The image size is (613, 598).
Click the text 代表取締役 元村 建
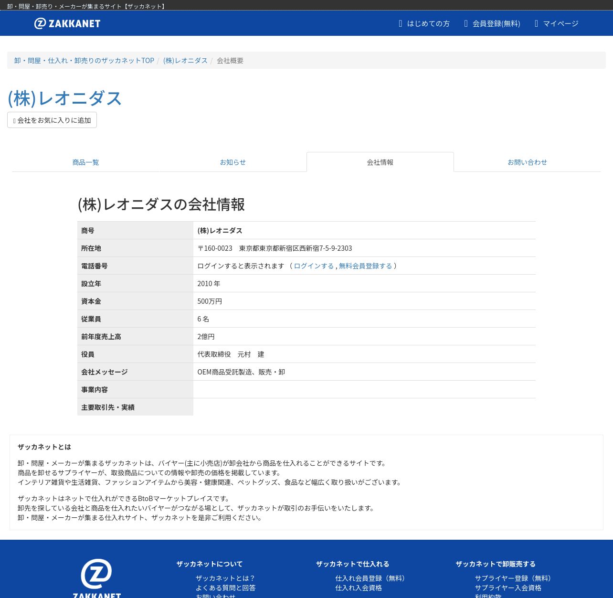click(231, 354)
